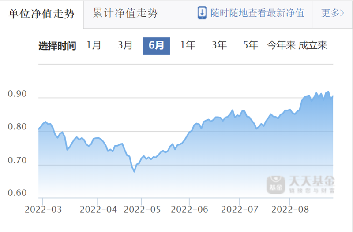The width and height of the screenshot is (353, 232).
Task: Click the chart's lowest dip point
Action: 135,172
